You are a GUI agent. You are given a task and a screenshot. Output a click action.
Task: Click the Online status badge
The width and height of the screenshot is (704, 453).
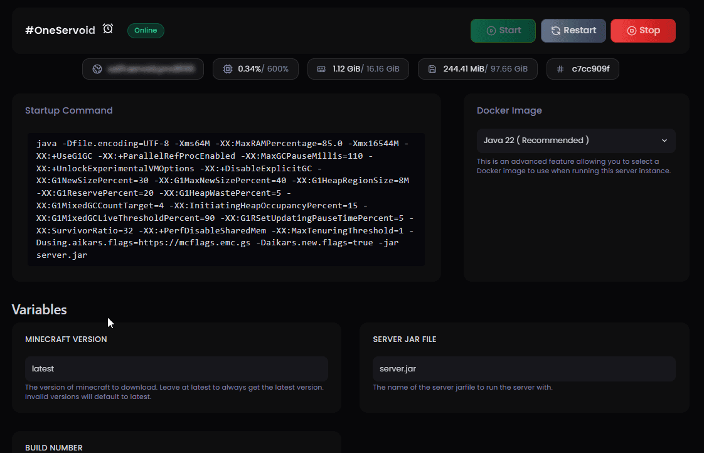coord(146,31)
